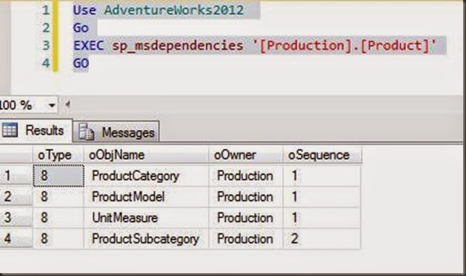The width and height of the screenshot is (466, 276).
Task: Click the GO keyword on line 4
Action: (81, 63)
